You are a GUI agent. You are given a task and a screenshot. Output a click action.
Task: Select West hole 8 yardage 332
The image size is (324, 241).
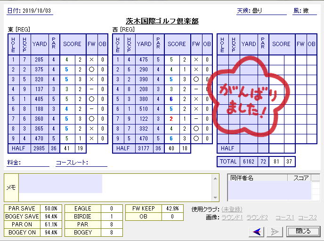tap(144, 129)
